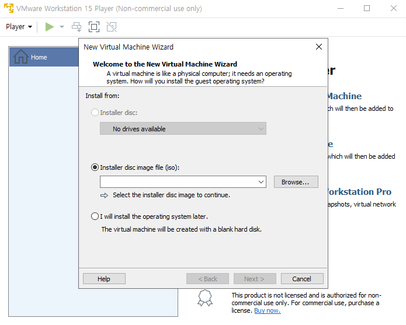
Task: Minimize the VMware Player window
Action: click(341, 8)
